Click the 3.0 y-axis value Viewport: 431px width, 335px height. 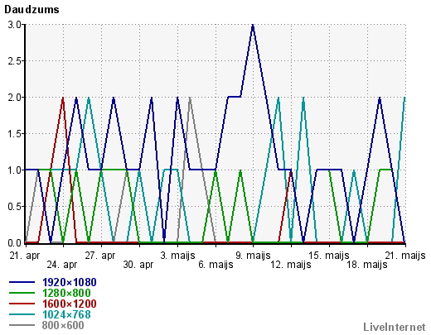click(x=14, y=25)
